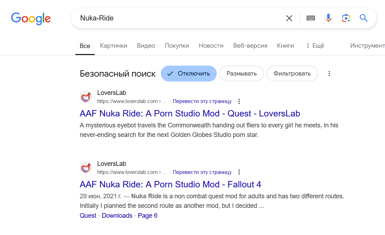
Task: Click the Безопасный поиск heading text
Action: 118,74
